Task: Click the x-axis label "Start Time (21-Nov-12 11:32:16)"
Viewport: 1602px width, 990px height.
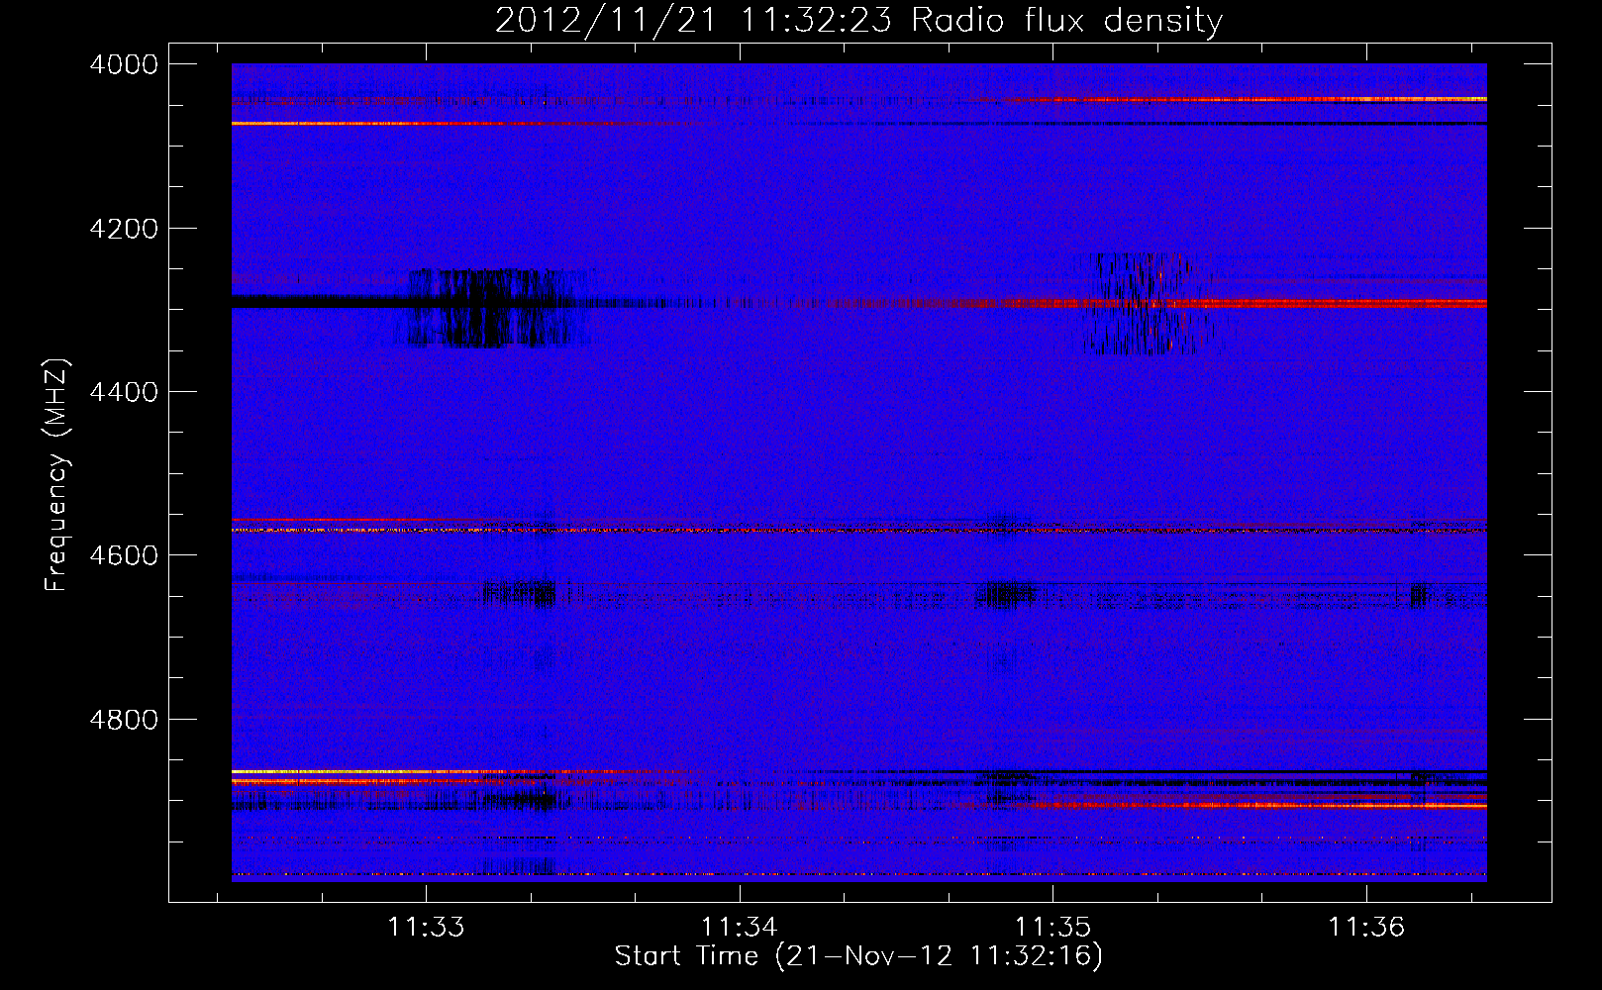Action: 858,956
